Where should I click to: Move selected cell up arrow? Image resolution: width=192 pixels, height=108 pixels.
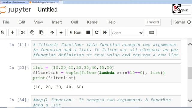tap(52, 32)
